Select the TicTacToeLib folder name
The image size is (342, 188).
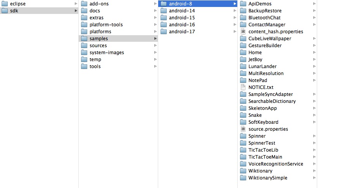(263, 150)
